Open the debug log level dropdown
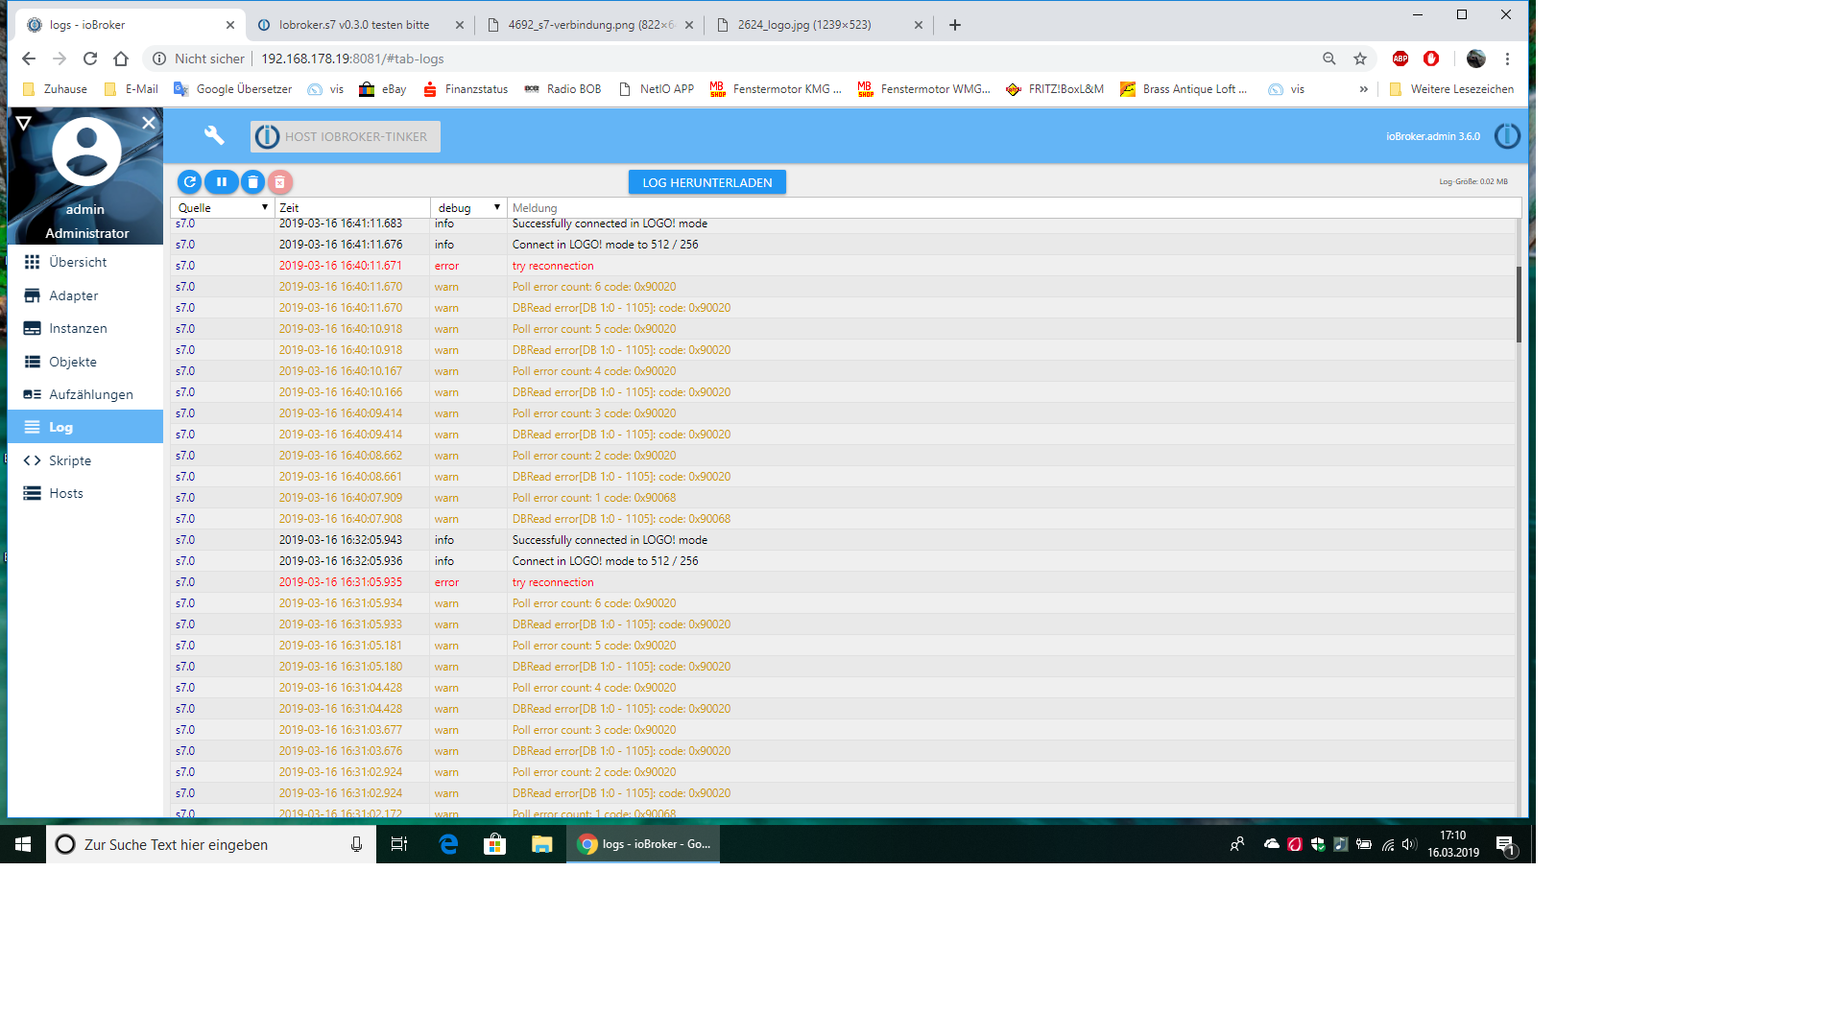This screenshot has width=1843, height=1036. (468, 208)
